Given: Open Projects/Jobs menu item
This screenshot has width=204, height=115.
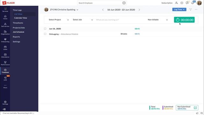Looking at the screenshot, I should (19, 28).
